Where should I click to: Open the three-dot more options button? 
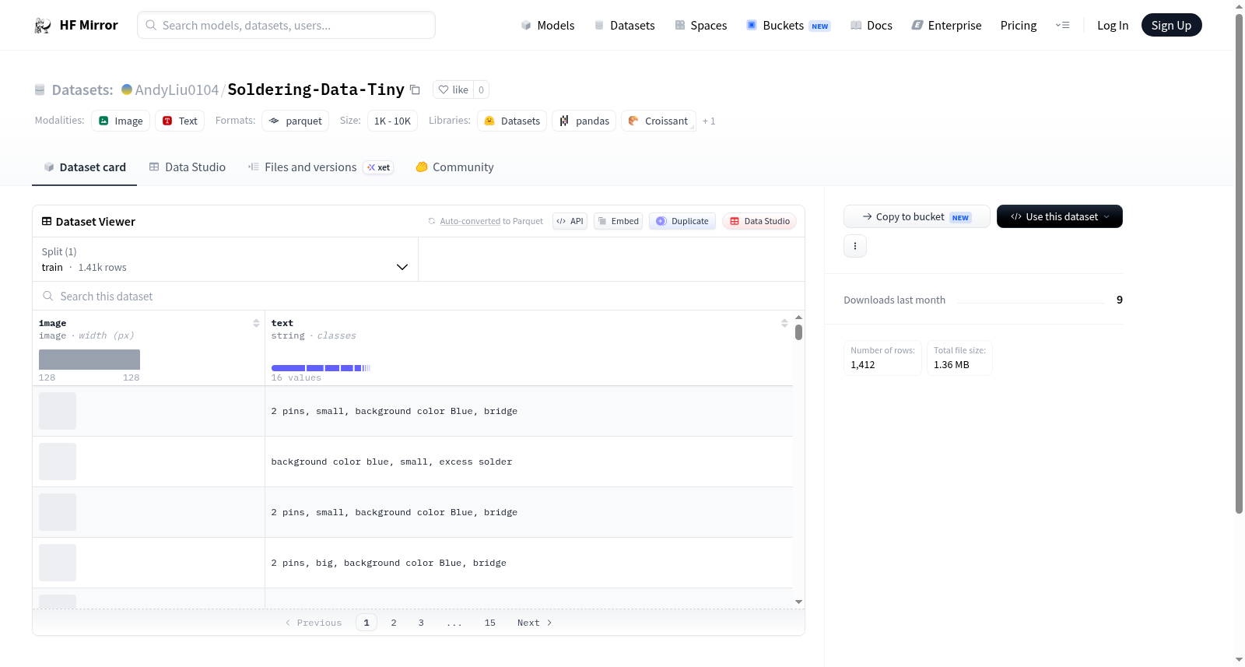pyautogui.click(x=855, y=246)
